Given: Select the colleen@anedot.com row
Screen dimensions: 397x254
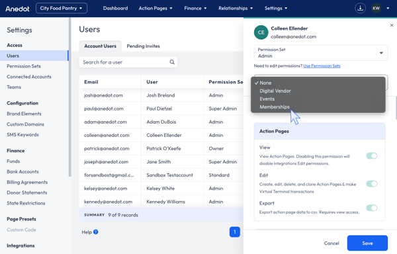Looking at the screenshot, I should click(x=161, y=135).
